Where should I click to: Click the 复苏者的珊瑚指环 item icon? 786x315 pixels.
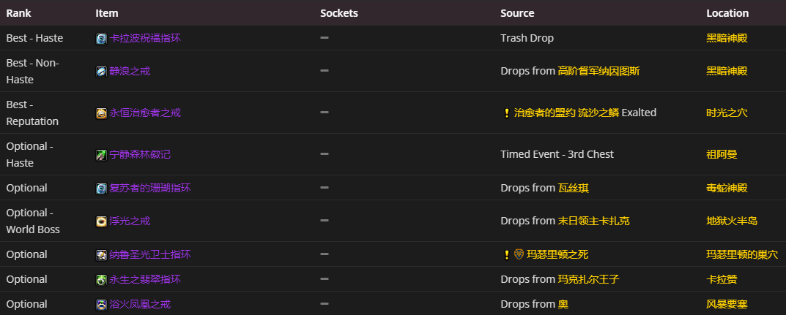click(101, 188)
